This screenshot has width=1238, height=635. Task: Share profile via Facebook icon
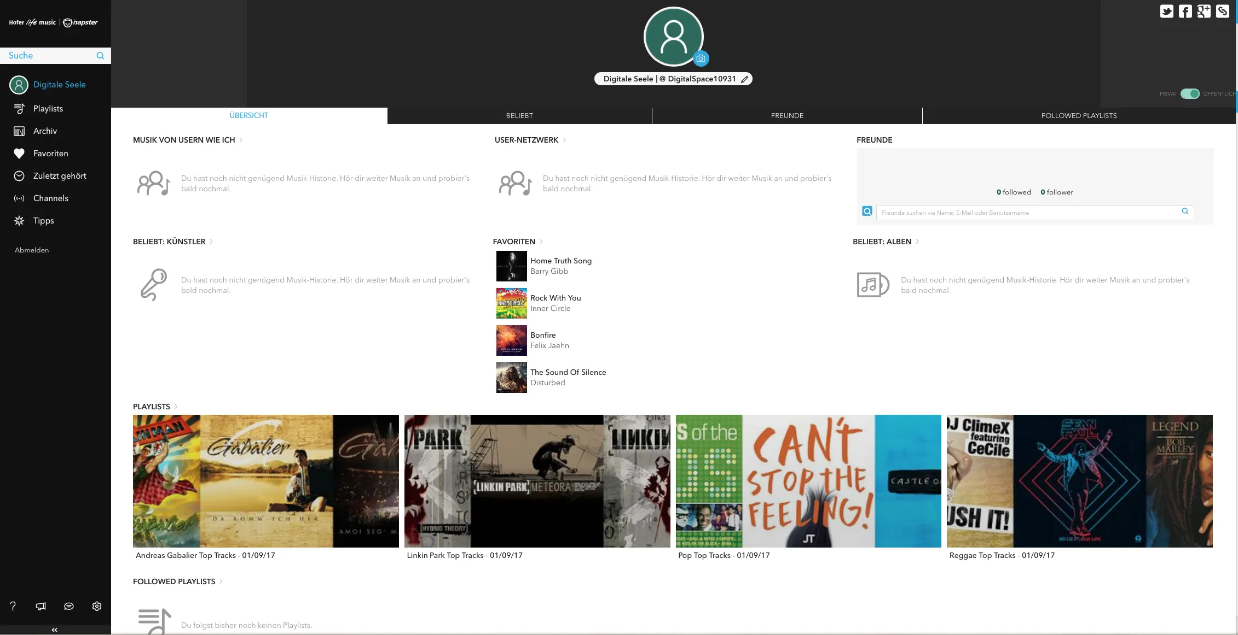[x=1185, y=11]
